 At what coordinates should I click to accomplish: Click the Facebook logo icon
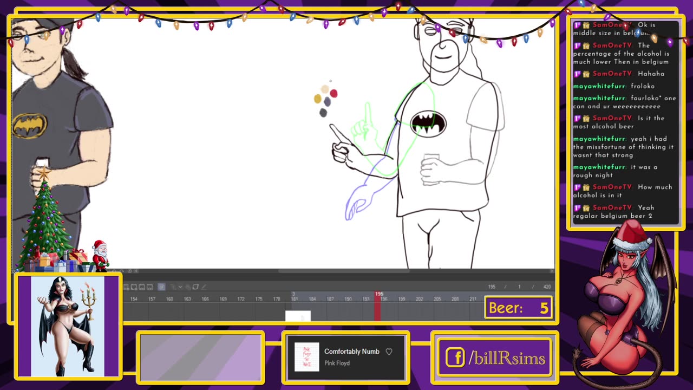point(455,357)
